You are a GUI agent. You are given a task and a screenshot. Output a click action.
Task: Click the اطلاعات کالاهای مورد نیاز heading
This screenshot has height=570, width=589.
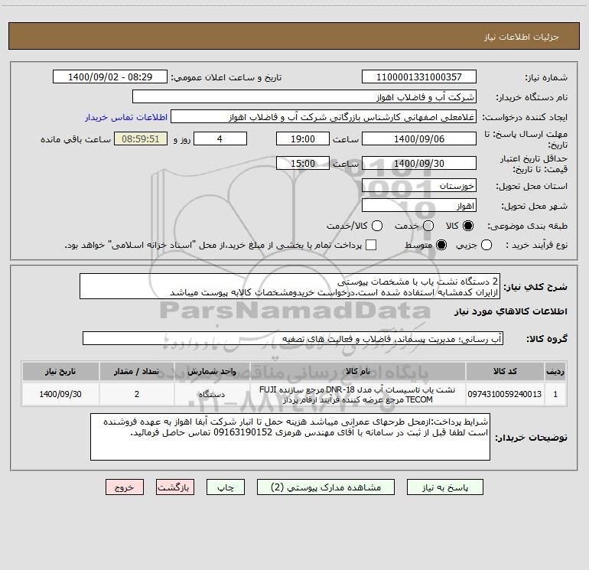click(x=511, y=311)
